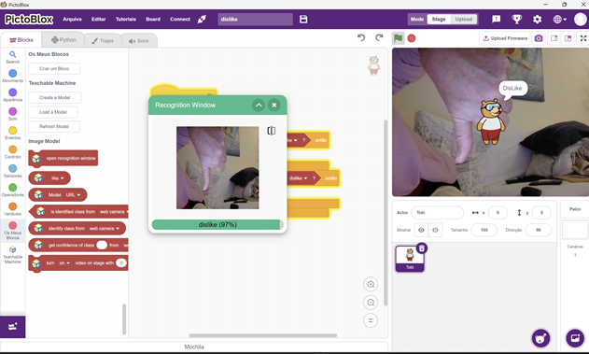Select the Controlo block category

pos(13,152)
